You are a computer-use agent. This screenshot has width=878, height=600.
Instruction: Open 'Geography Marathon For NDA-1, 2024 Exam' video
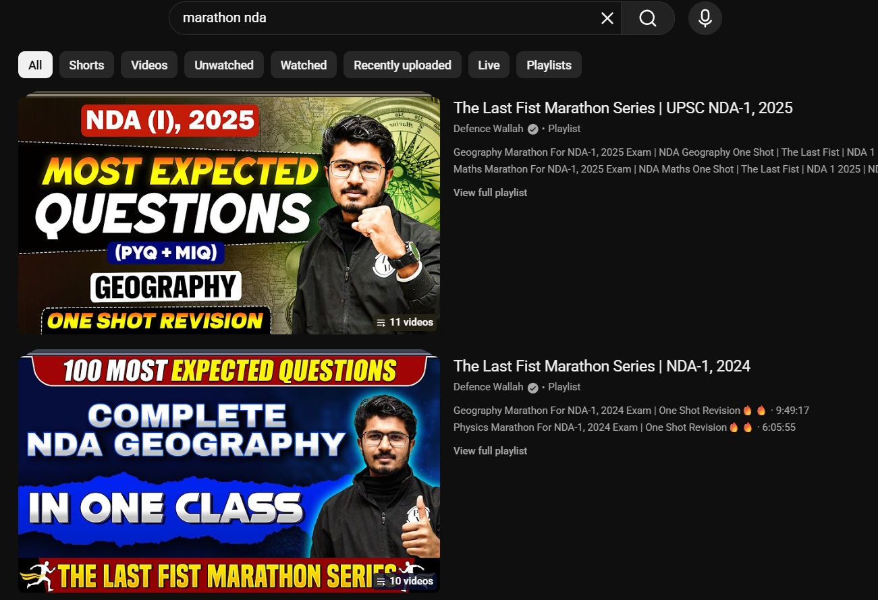point(631,411)
